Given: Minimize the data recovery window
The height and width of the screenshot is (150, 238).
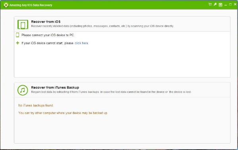Looking at the screenshot, I should (x=226, y=5).
